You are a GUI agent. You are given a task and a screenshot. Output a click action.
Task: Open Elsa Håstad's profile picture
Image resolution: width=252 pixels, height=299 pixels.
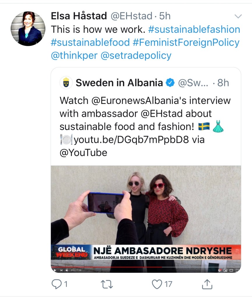point(28,29)
